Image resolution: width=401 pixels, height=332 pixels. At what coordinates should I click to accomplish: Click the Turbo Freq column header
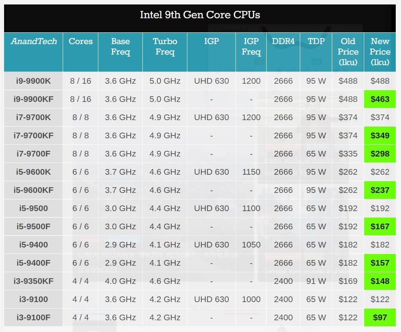[x=165, y=47]
